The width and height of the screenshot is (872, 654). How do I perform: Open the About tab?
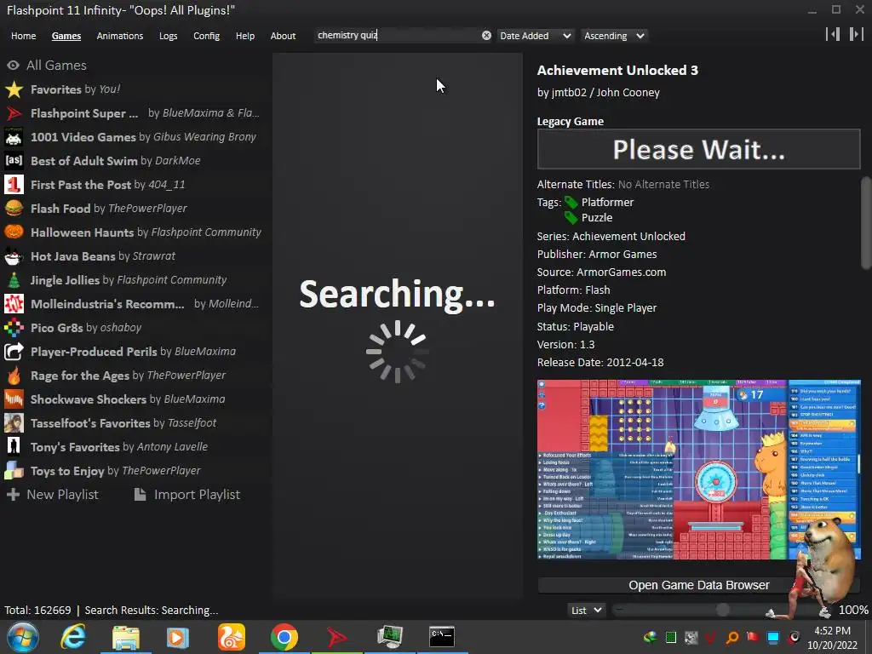pyautogui.click(x=283, y=36)
